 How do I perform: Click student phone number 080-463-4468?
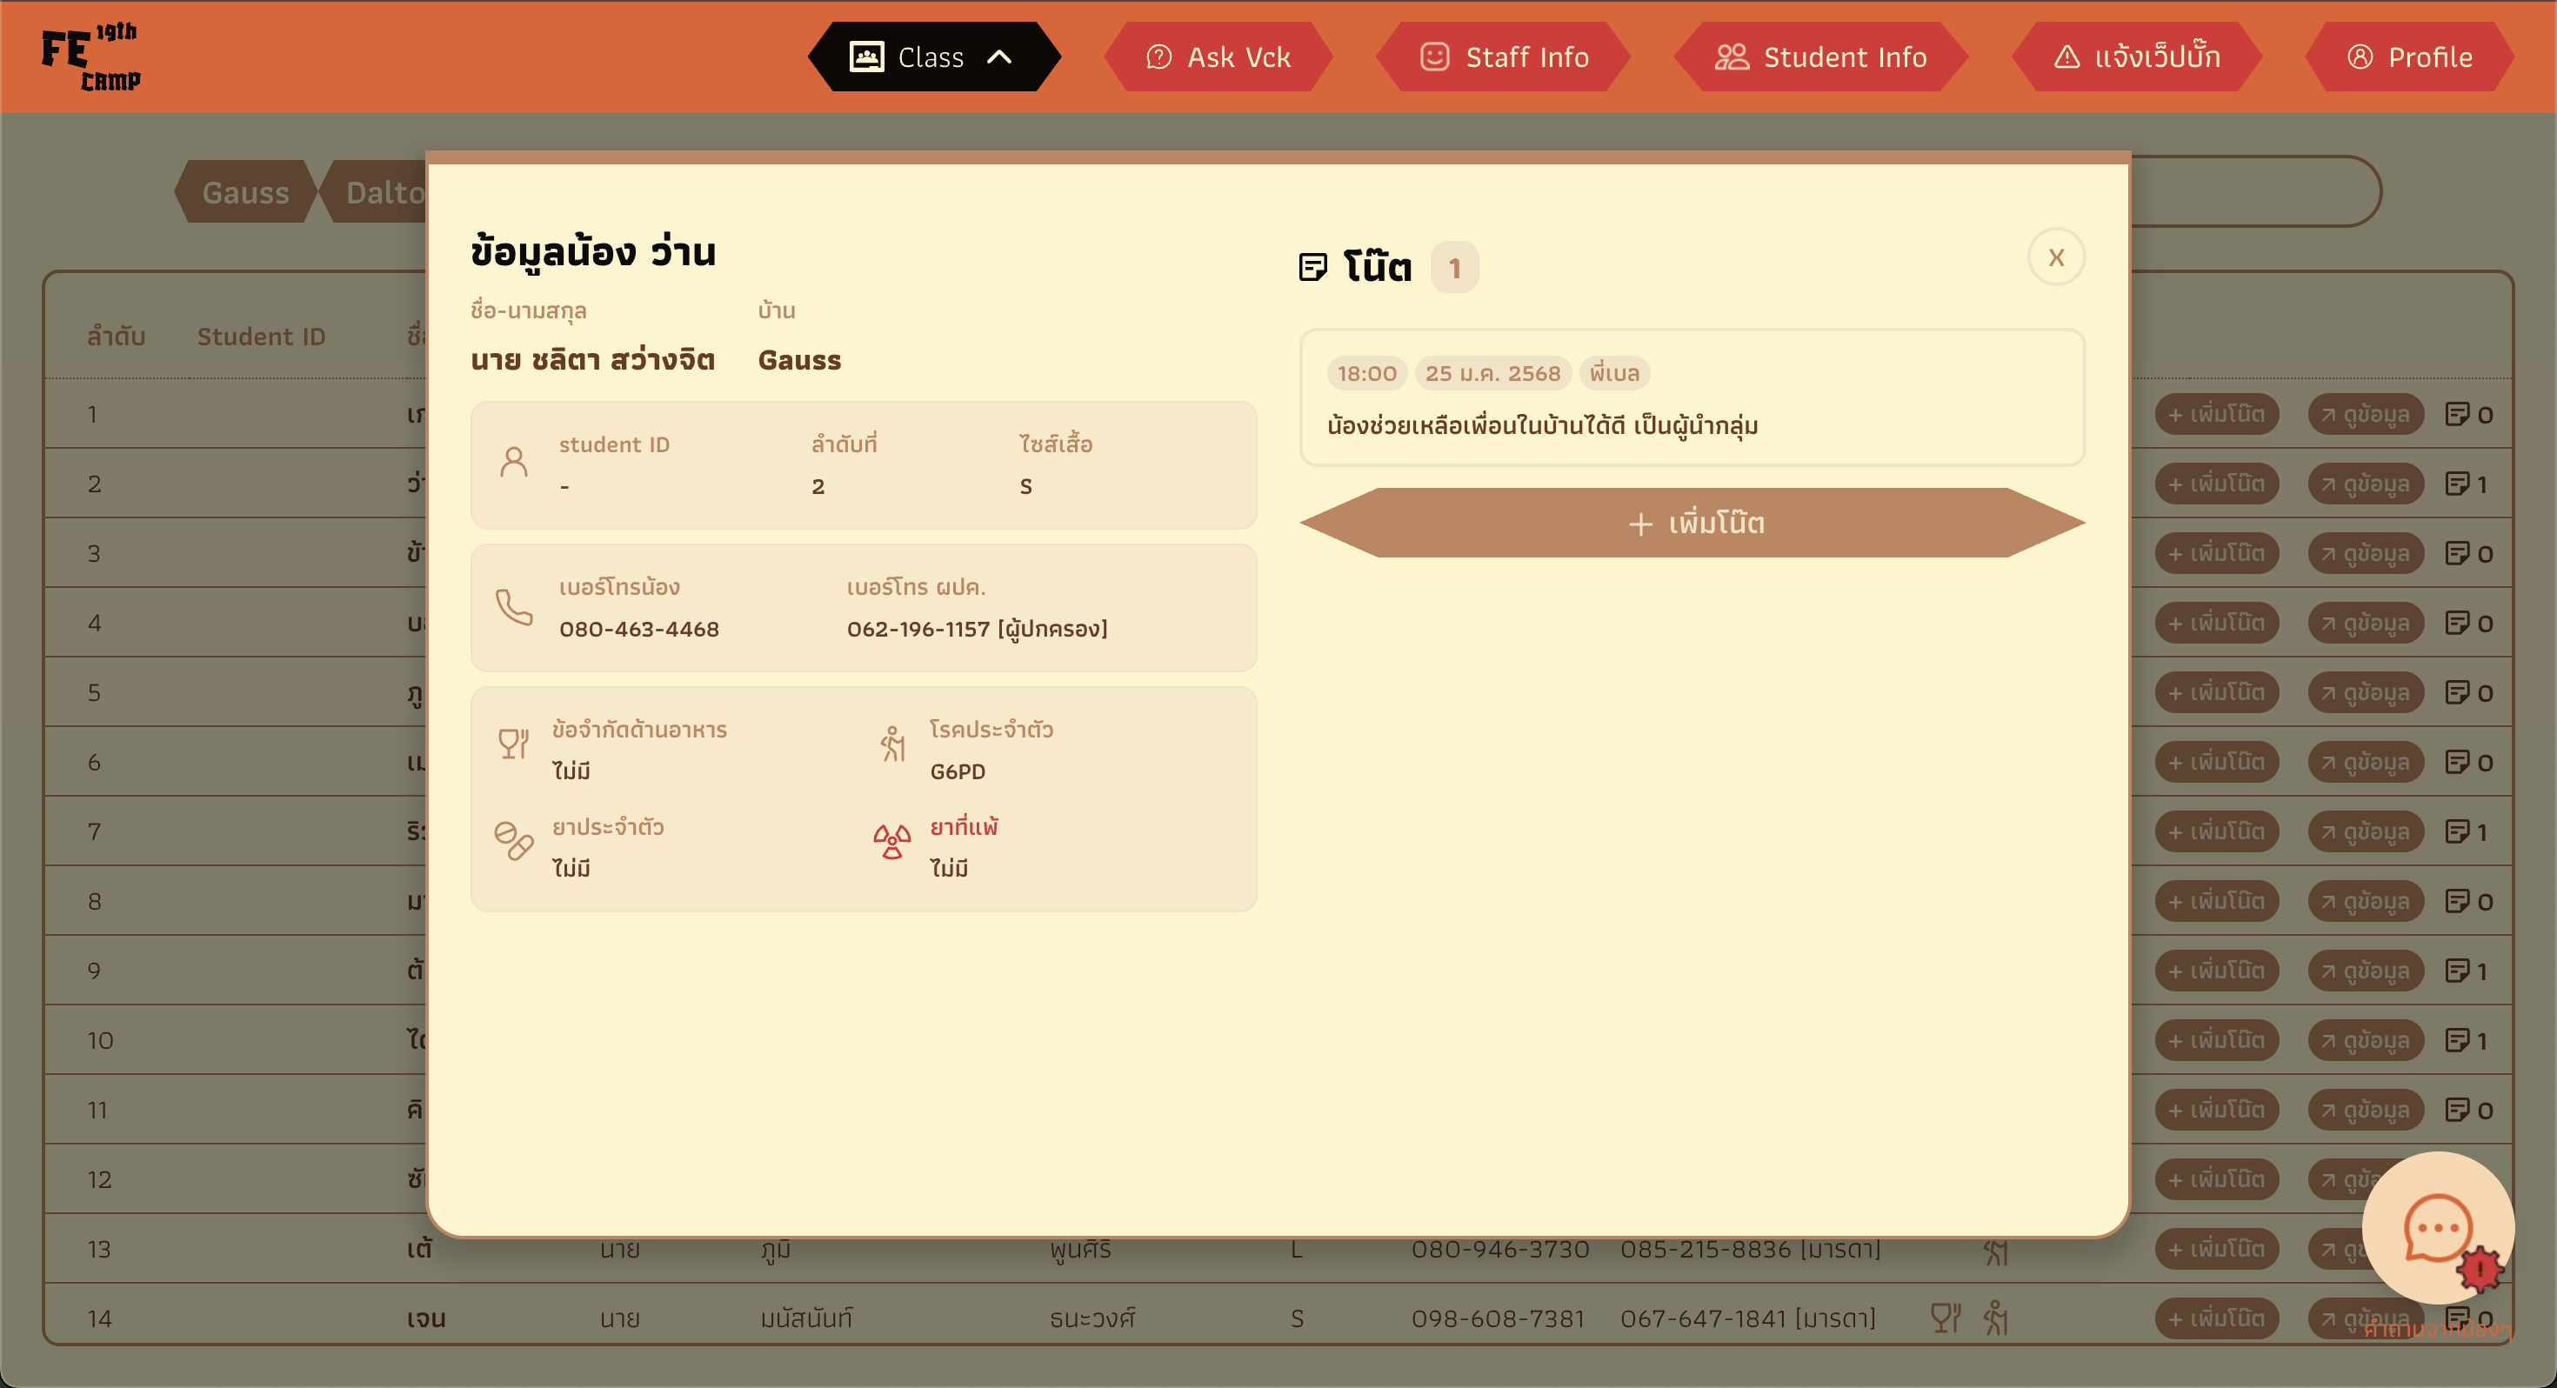pos(638,629)
